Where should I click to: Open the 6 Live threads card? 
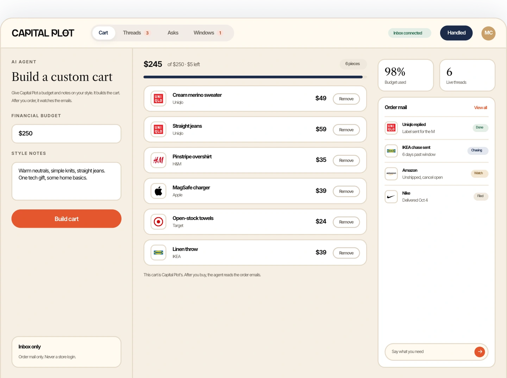tap(467, 75)
